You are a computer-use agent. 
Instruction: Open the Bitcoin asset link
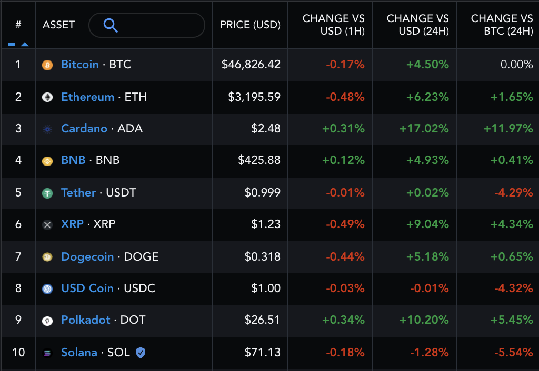tap(80, 65)
